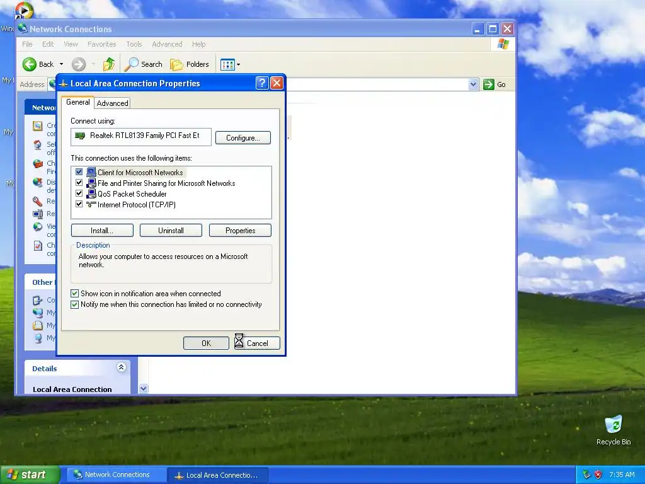Click the Install... button

click(102, 231)
